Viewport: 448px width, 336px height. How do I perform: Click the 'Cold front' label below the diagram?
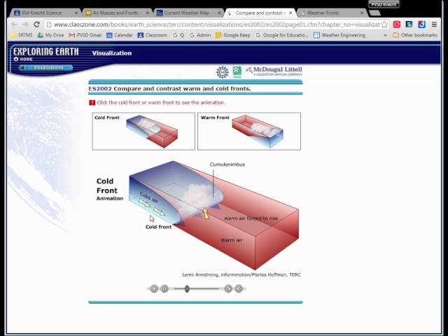[159, 227]
